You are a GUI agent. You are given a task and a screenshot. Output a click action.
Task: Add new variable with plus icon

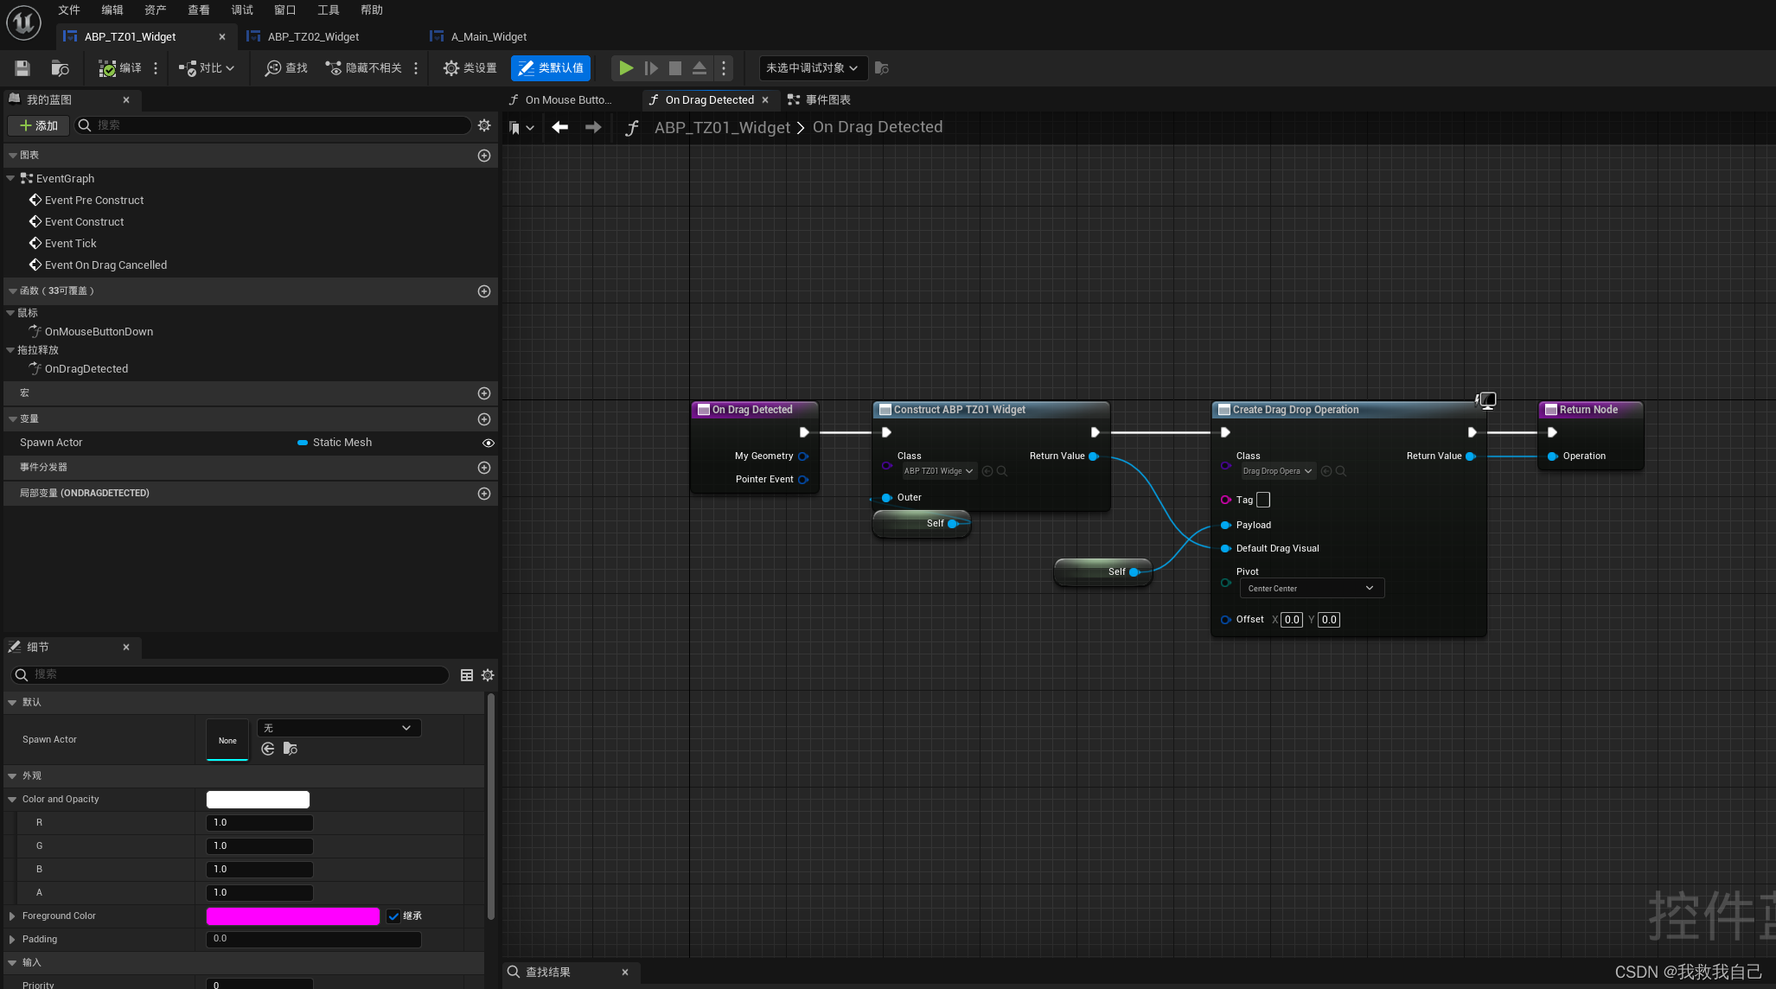click(484, 419)
